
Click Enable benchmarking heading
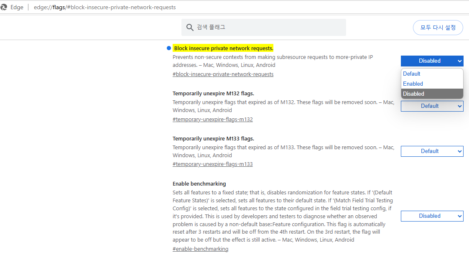coord(199,184)
